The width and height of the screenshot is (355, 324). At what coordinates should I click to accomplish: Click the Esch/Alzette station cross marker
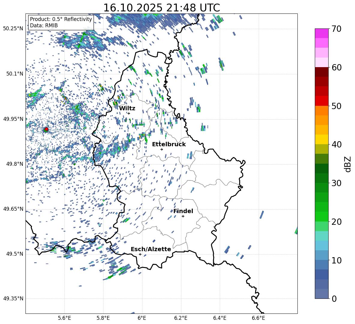140,254
